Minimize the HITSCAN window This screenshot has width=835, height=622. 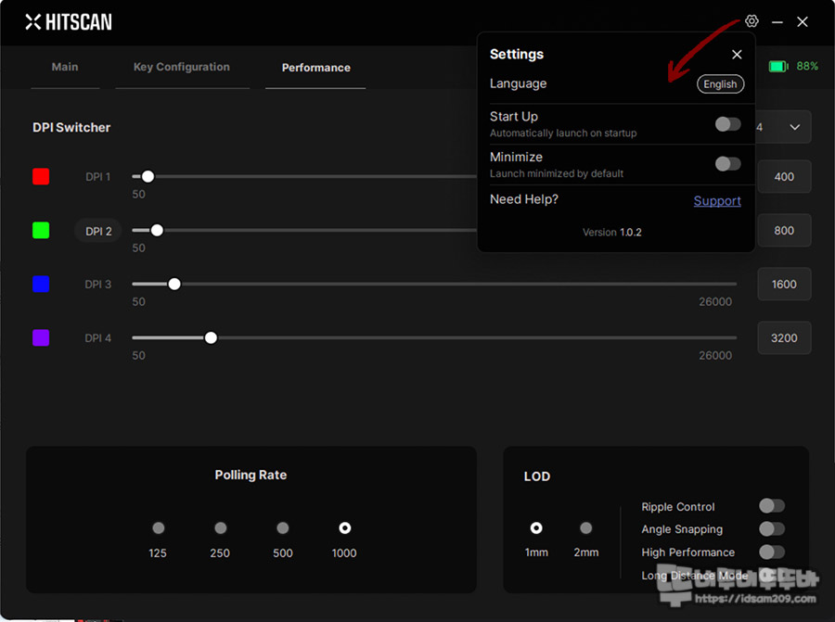click(x=777, y=22)
